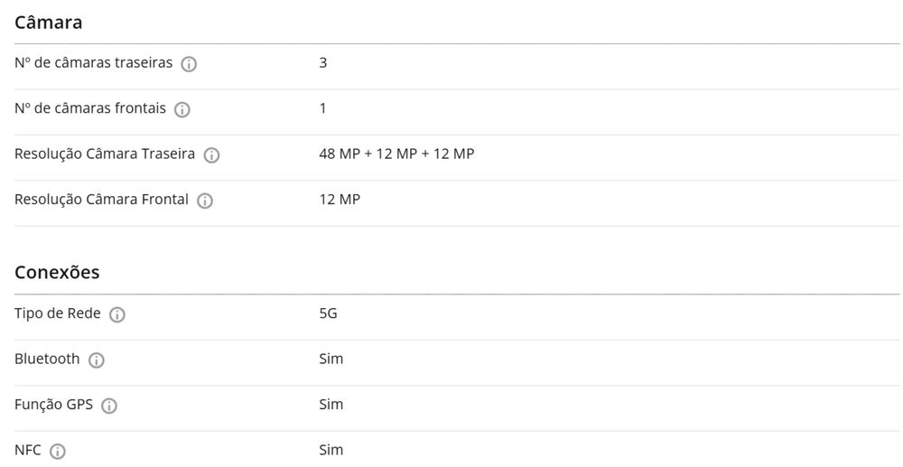Screen dimensions: 903x467
Task: Click the Câmara section heading
Action: click(49, 23)
